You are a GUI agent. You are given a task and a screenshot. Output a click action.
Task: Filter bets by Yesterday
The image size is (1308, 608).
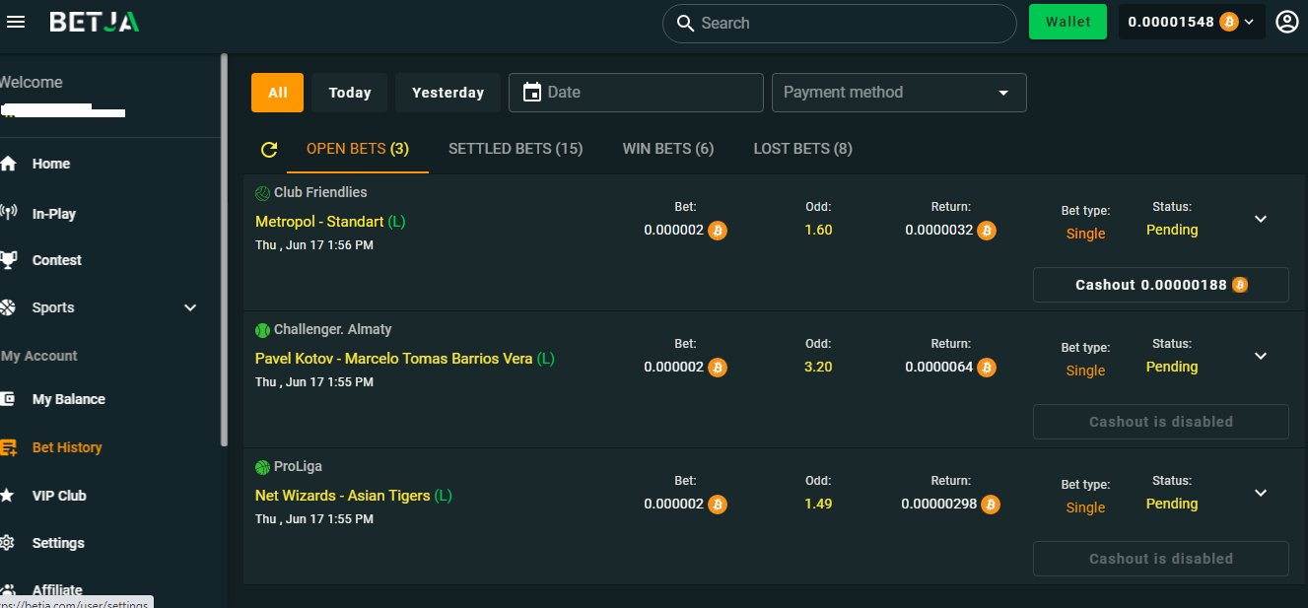point(448,93)
